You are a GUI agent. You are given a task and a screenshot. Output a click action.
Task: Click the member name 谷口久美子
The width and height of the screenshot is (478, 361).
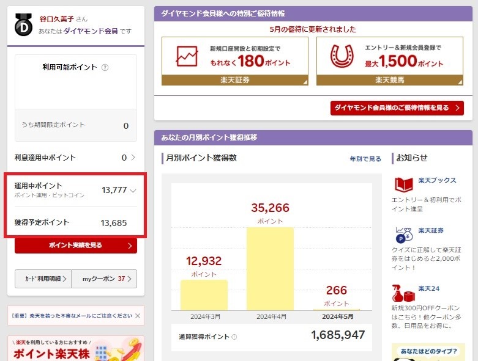coord(57,19)
